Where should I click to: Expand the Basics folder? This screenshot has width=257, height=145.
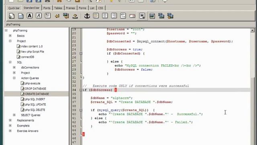[x=10, y=35]
